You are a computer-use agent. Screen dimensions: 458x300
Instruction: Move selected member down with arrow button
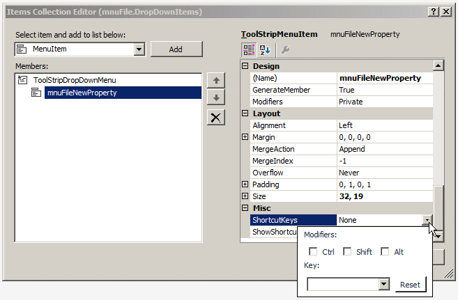click(216, 97)
